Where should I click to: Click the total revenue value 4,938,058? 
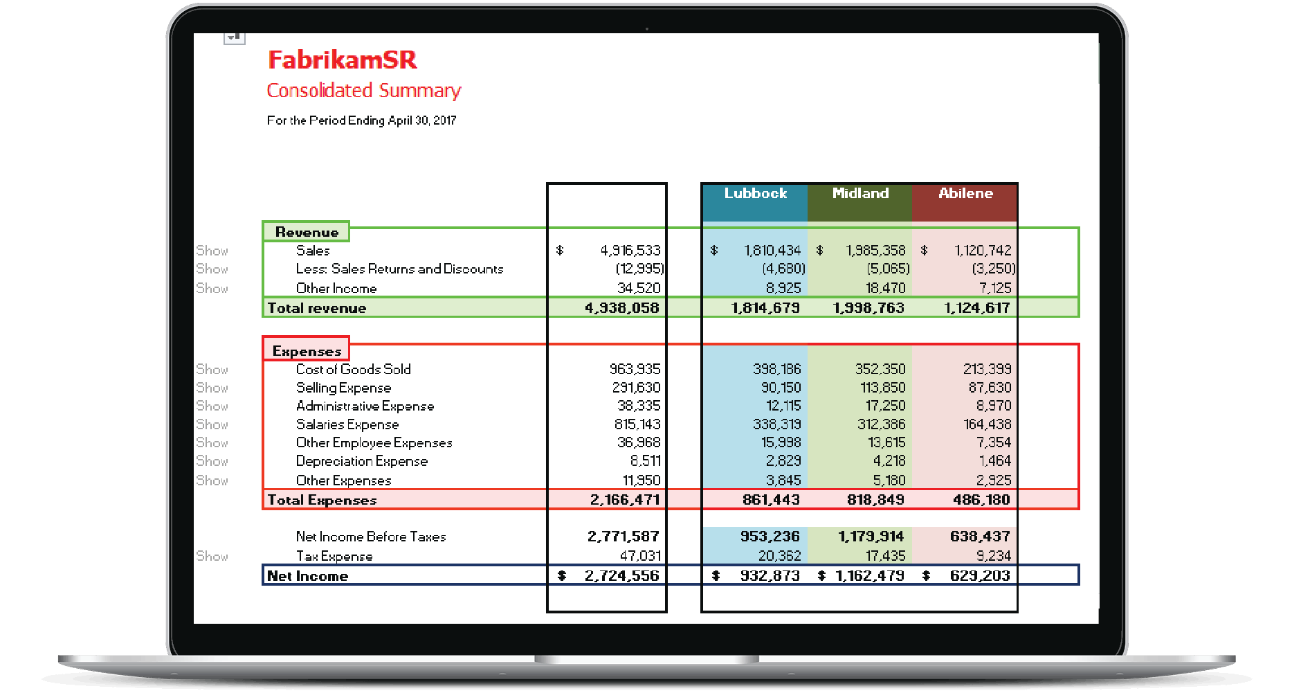[x=622, y=308]
